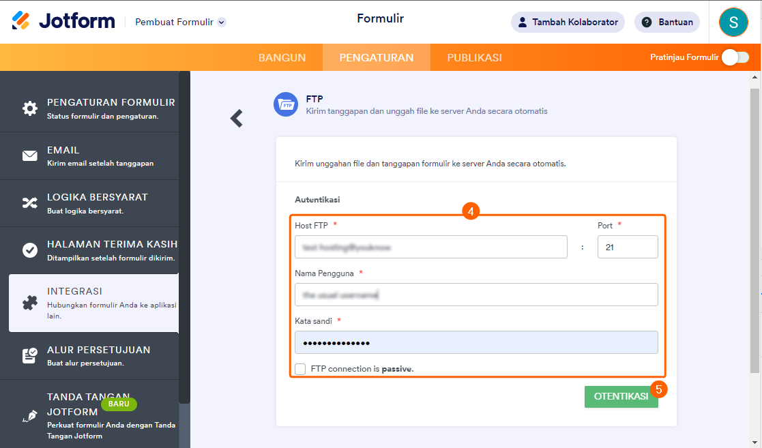Click the Integrasi puzzle piece icon
This screenshot has width=762, height=448.
(30, 303)
